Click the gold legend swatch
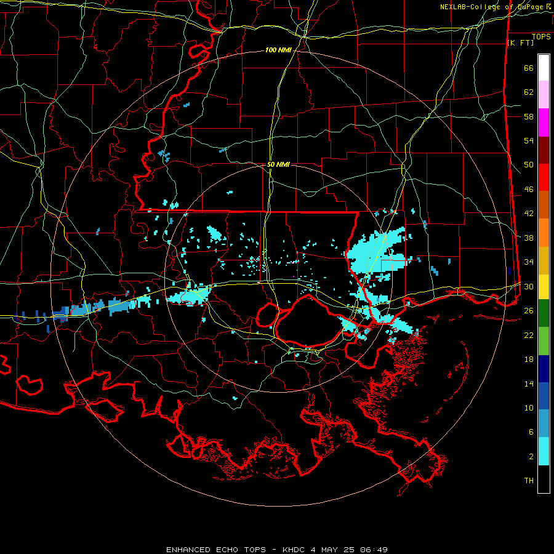The image size is (554, 554). tap(544, 260)
